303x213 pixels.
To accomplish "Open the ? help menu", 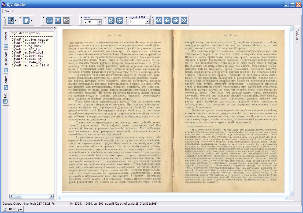I will (x=13, y=11).
